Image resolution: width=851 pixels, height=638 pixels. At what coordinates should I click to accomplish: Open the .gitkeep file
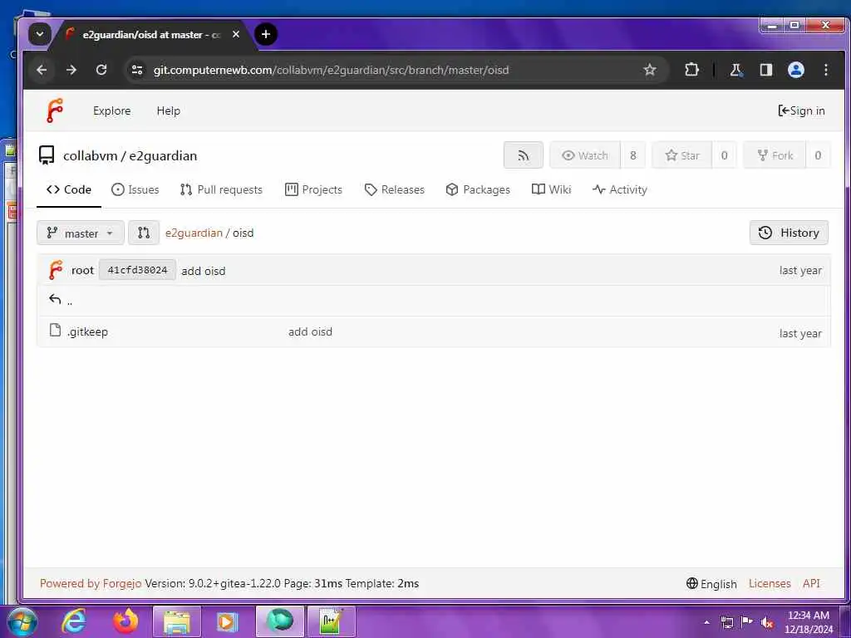coord(87,331)
